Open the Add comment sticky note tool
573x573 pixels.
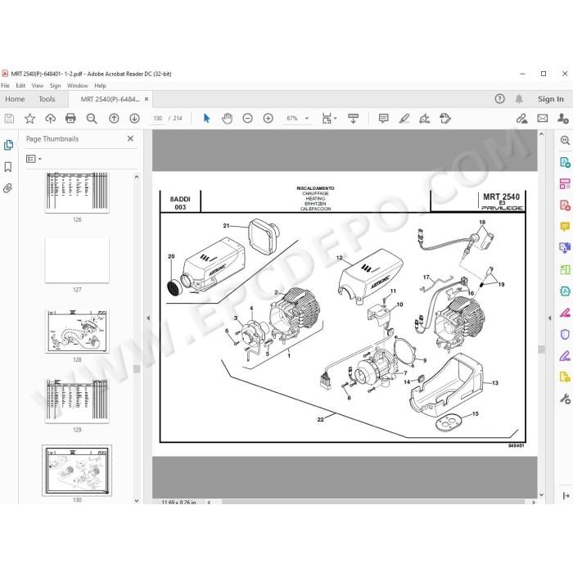pos(383,119)
